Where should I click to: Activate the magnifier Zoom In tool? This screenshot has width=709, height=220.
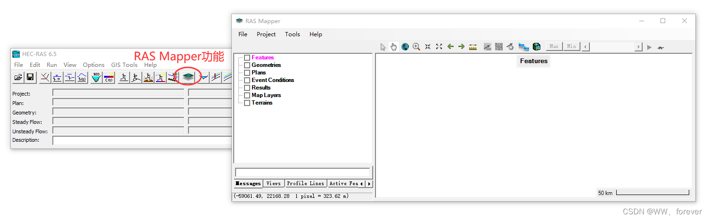(x=416, y=47)
